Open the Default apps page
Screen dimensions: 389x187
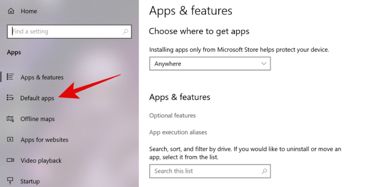click(37, 98)
